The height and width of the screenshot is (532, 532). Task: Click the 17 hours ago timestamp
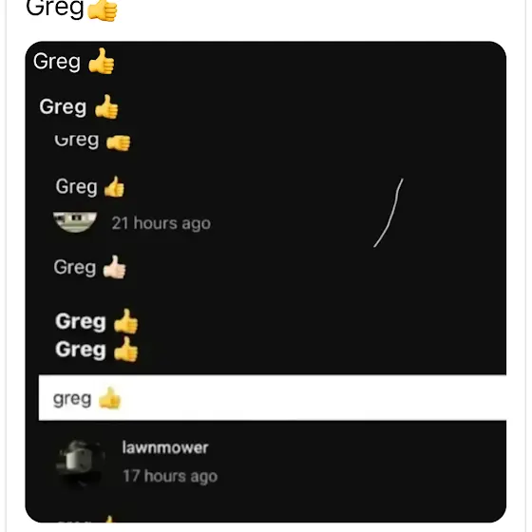[x=170, y=476]
